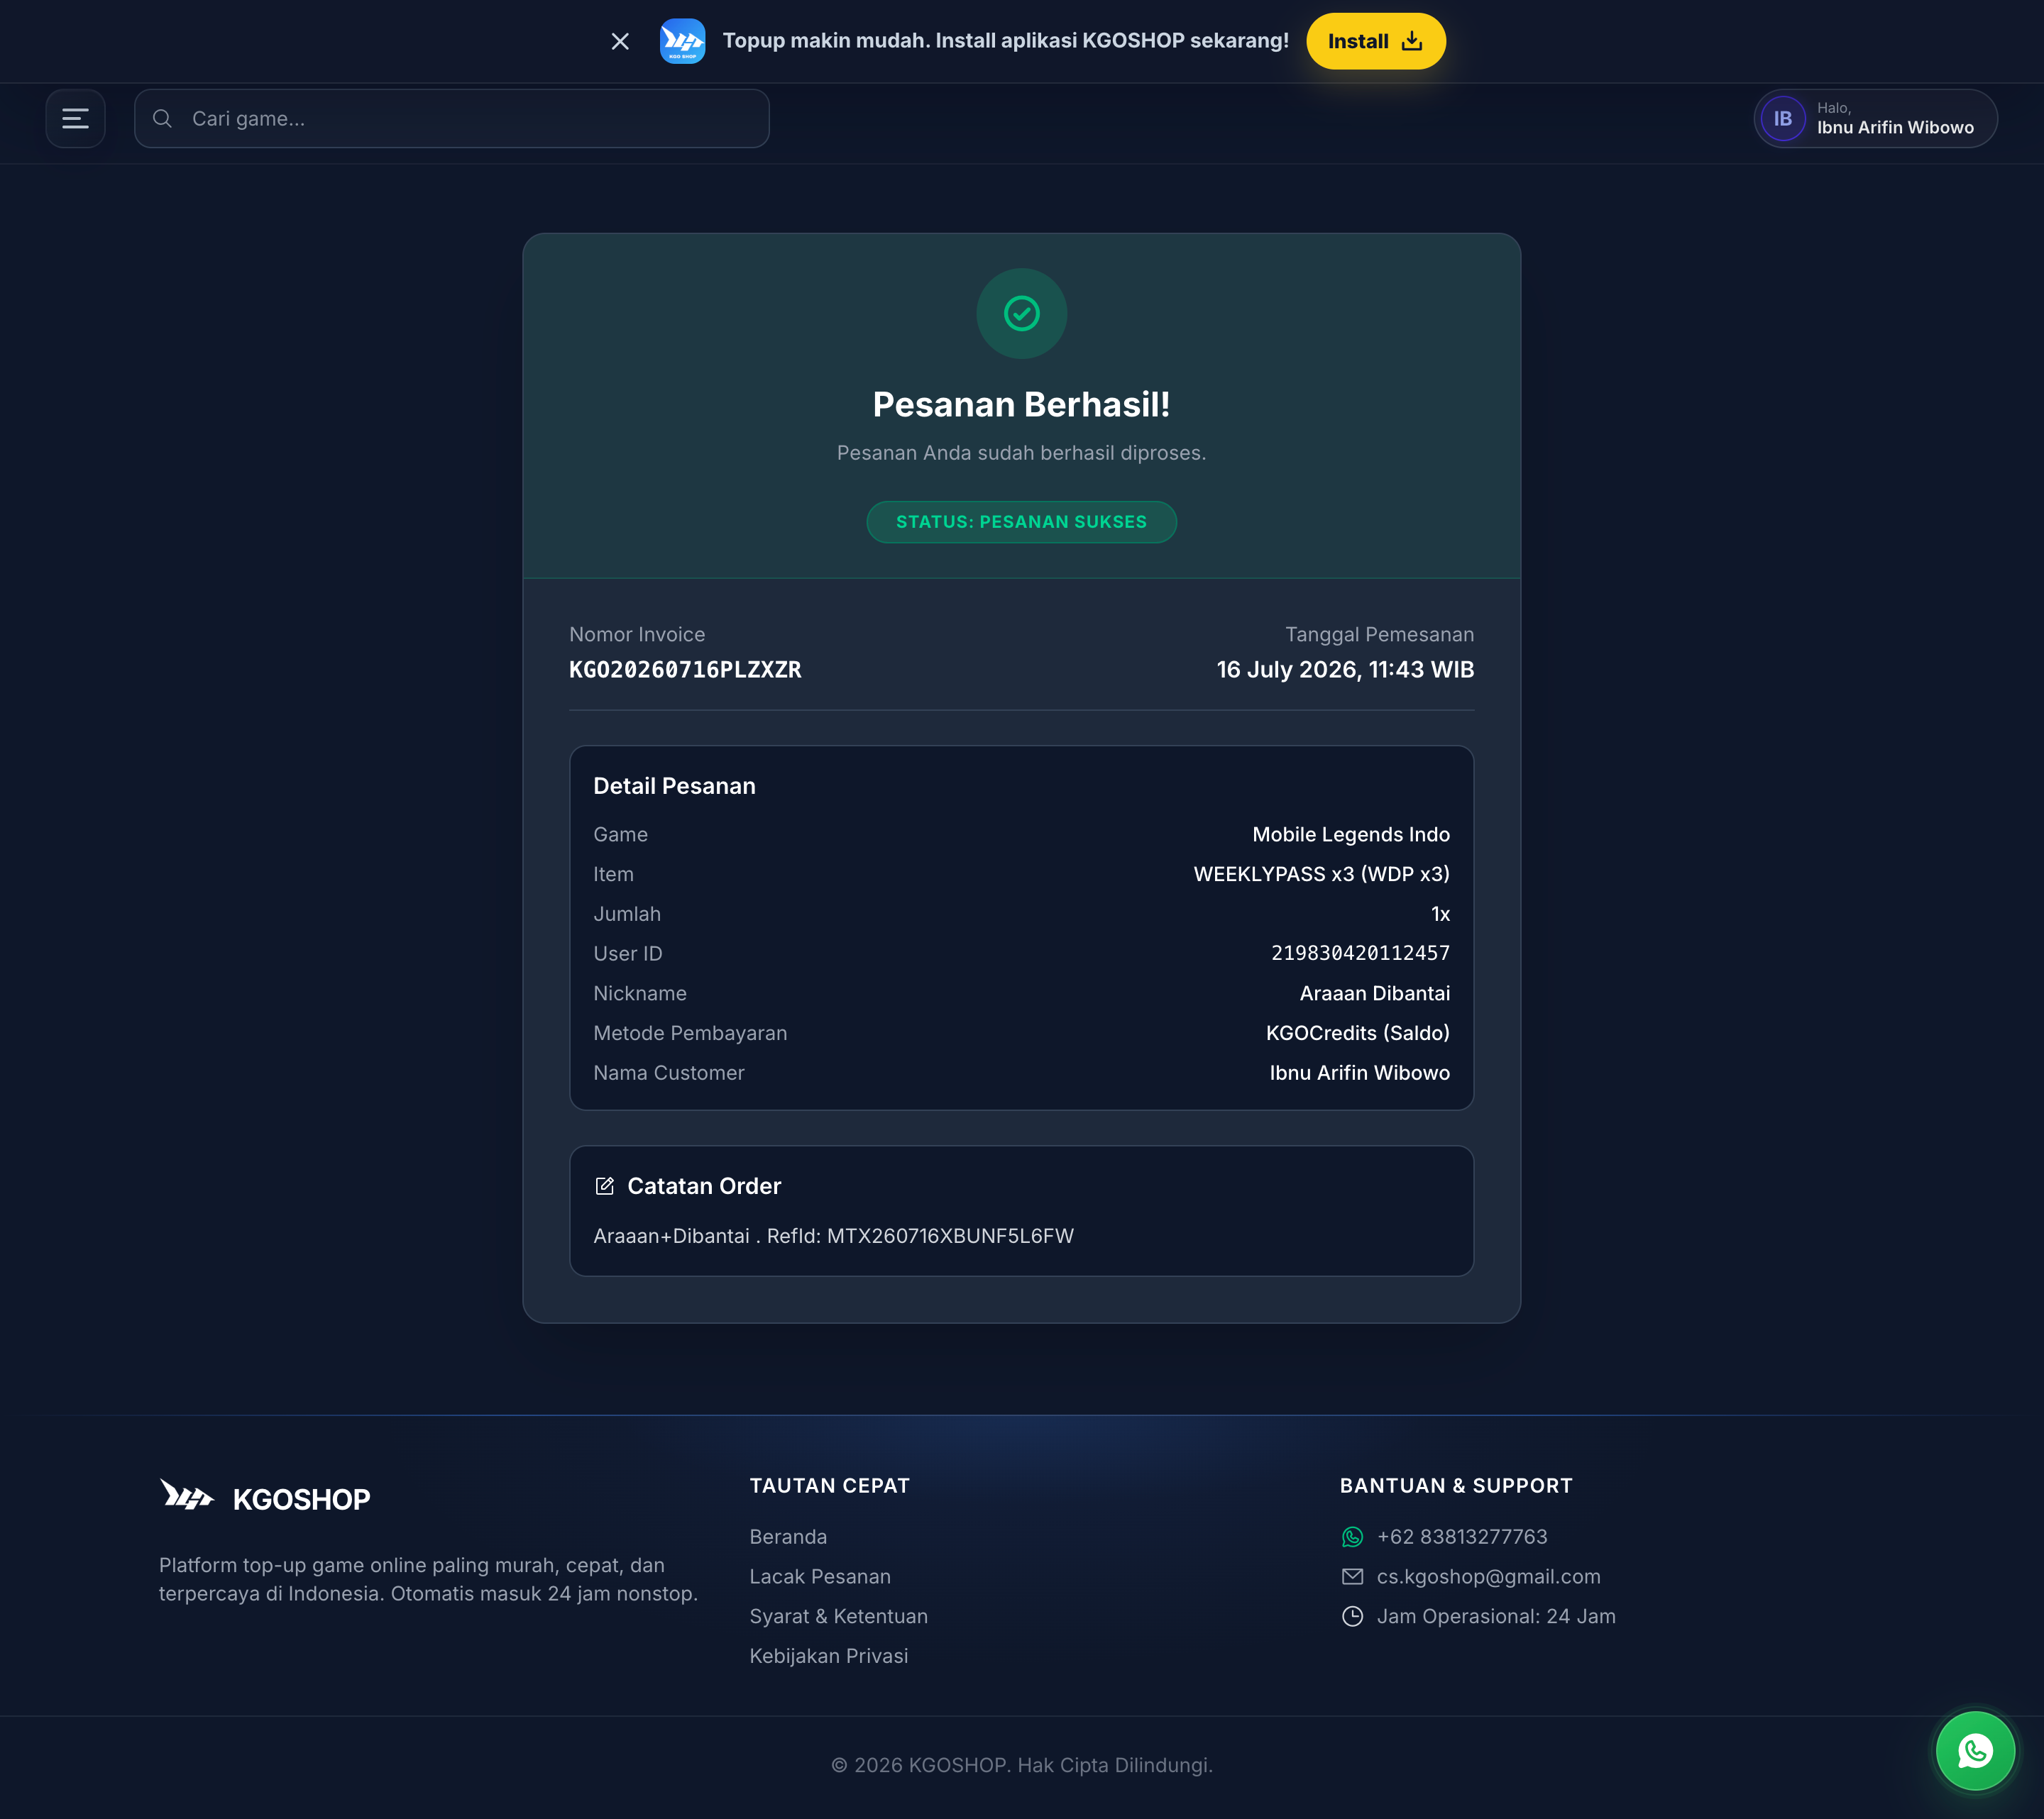Click cs.kgoshop@gmail.com email link
2044x1819 pixels.
pos(1488,1577)
